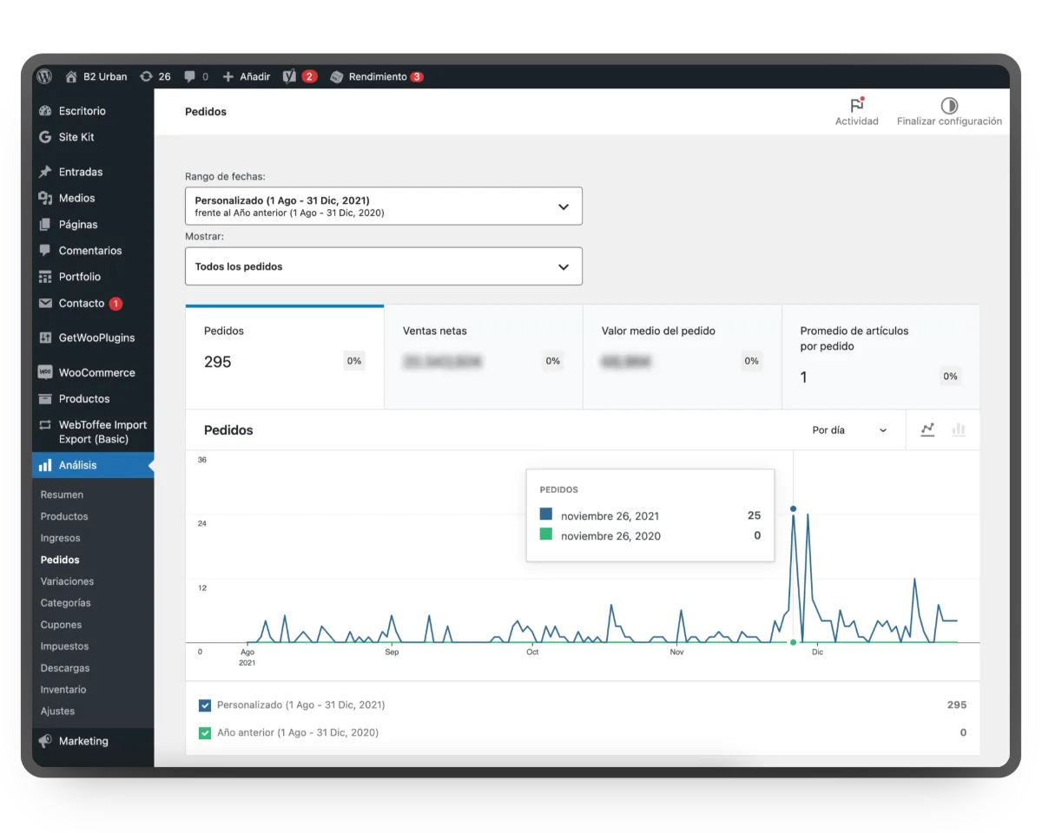The width and height of the screenshot is (1042, 833).
Task: Click the comments bubble icon in admin bar
Action: point(190,76)
